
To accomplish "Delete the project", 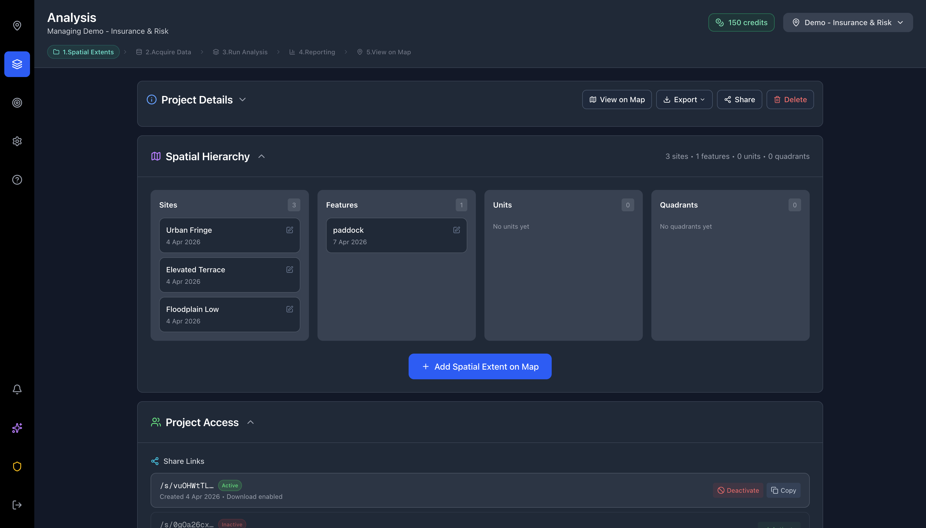I will click(790, 99).
